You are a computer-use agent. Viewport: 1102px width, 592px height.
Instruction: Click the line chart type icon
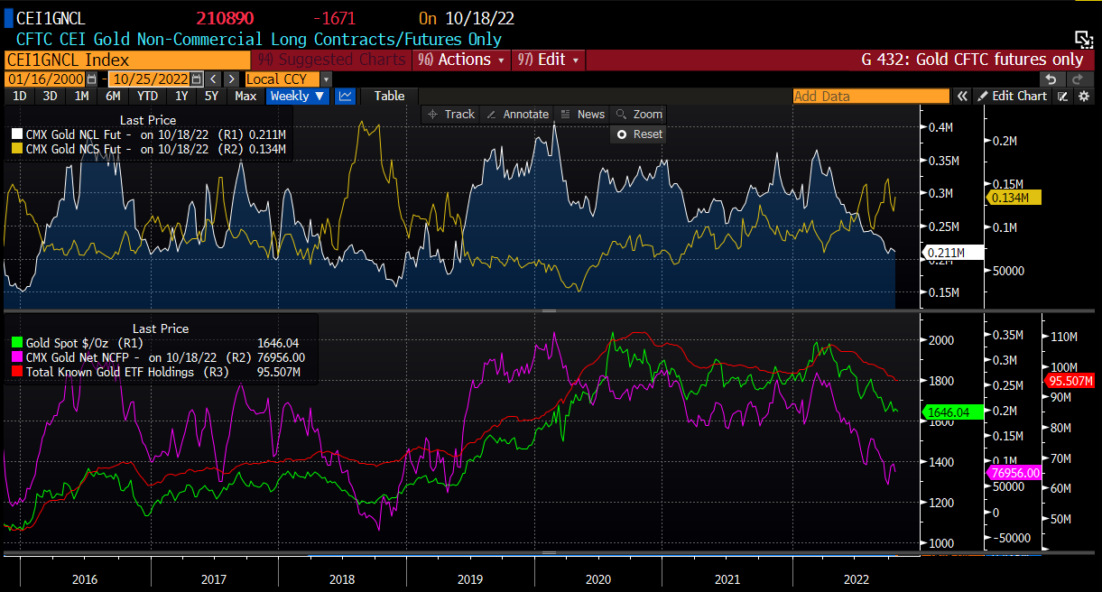tap(345, 96)
